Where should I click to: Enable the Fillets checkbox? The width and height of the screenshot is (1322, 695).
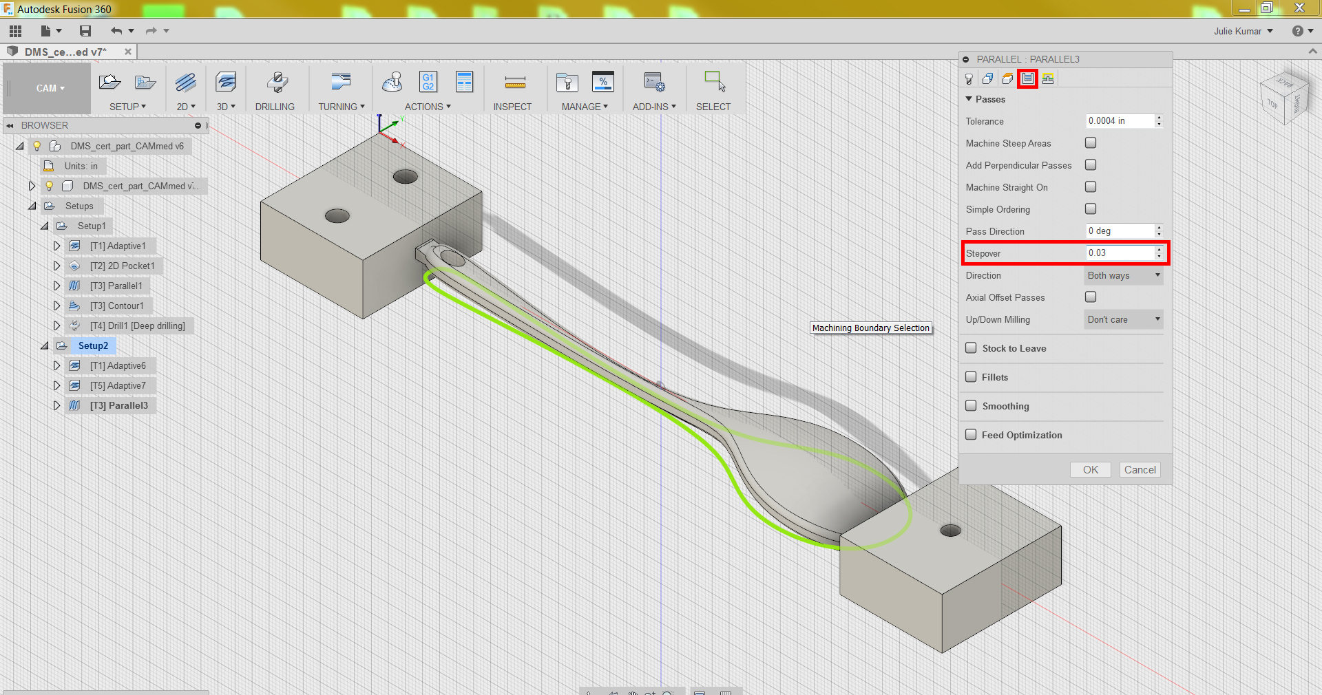971,377
